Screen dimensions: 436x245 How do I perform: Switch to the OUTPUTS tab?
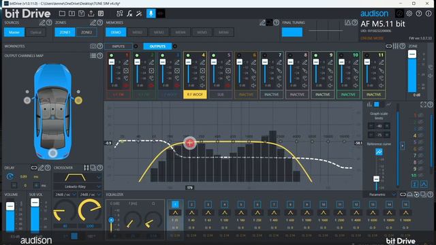point(157,46)
